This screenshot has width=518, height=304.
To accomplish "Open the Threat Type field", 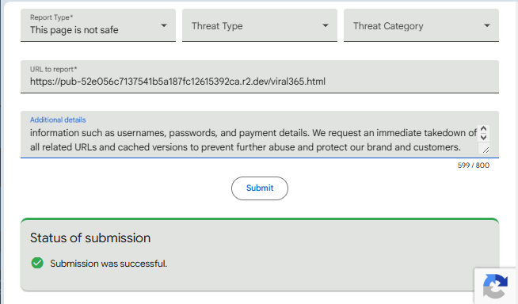I will point(260,25).
